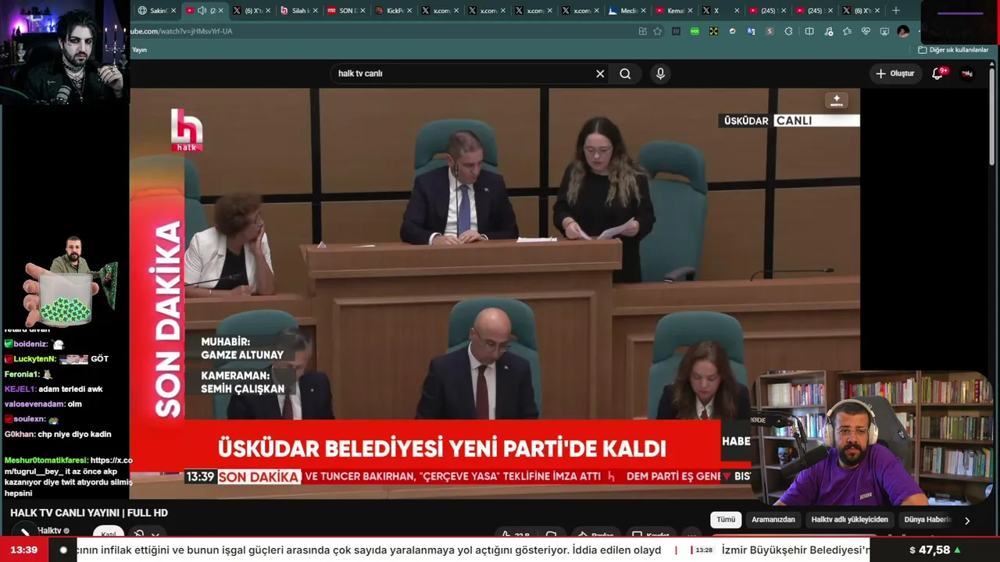Select the Dünya Haberleri filter chip
This screenshot has width=1000, height=562.
(927, 520)
